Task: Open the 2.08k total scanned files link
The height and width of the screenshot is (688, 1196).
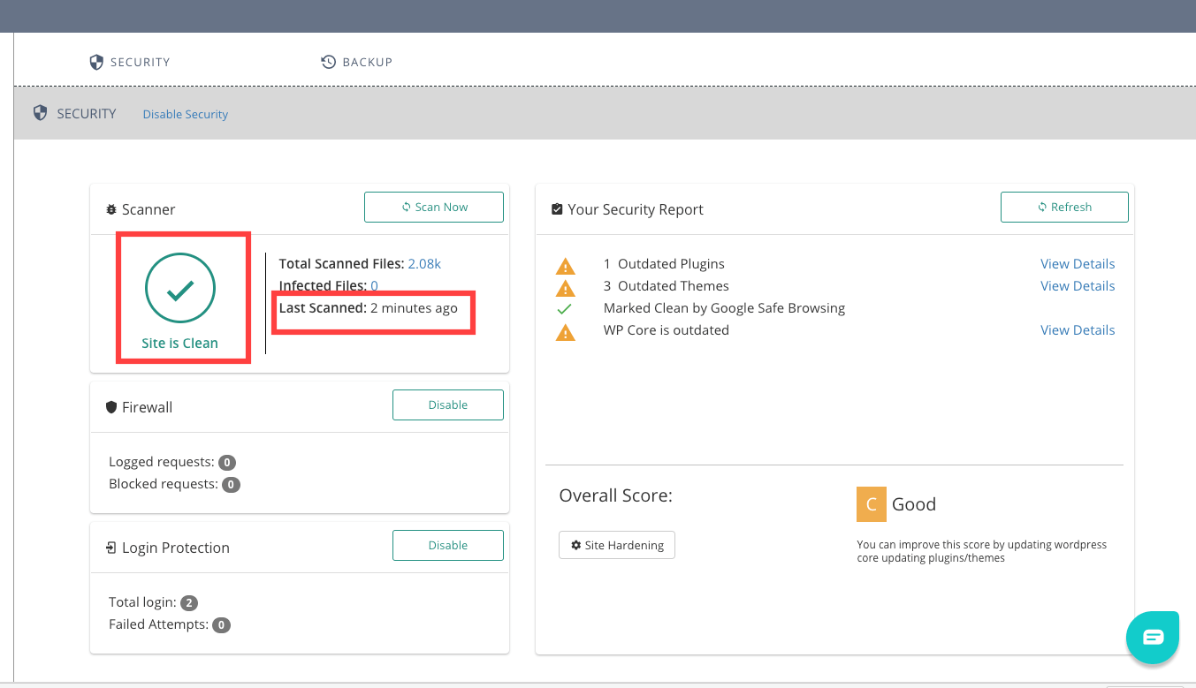Action: [424, 263]
